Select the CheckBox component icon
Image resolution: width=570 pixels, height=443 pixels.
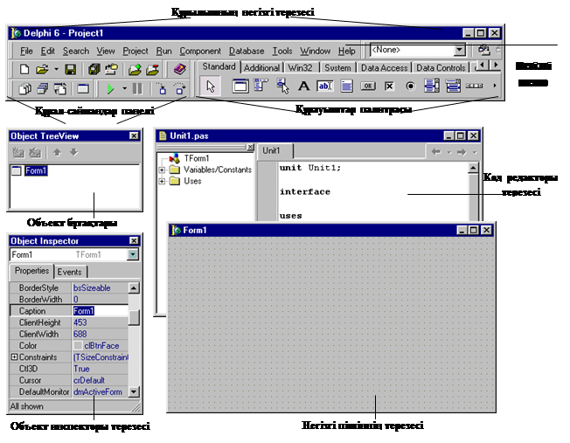pyautogui.click(x=389, y=87)
